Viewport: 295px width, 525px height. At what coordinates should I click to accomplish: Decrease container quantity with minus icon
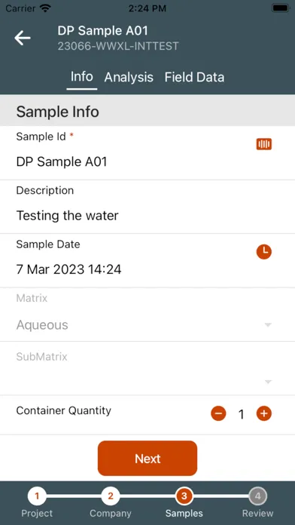pos(218,413)
